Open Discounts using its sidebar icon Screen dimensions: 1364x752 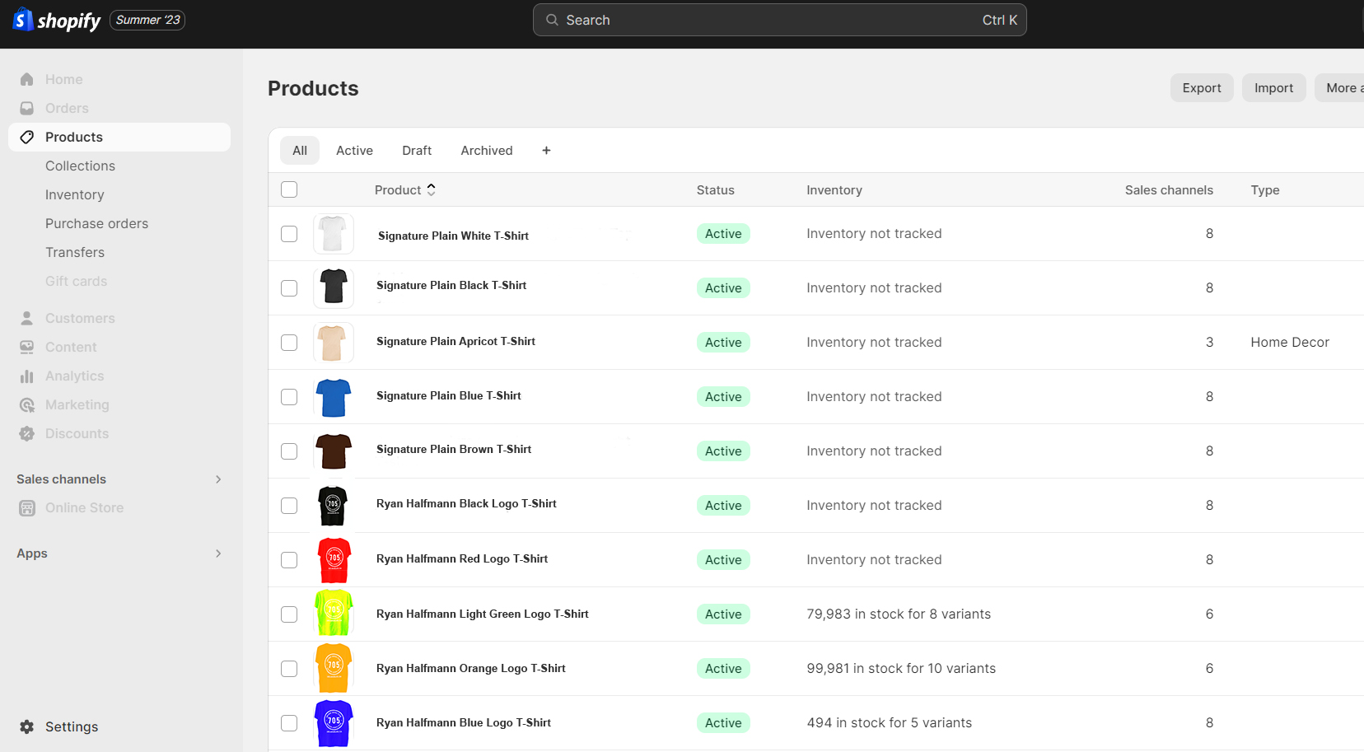point(27,433)
